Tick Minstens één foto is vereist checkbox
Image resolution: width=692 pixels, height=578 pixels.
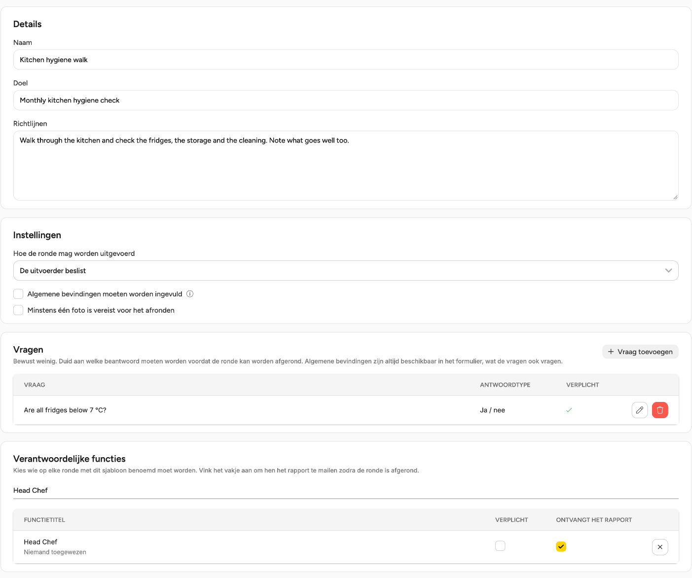[x=18, y=310]
